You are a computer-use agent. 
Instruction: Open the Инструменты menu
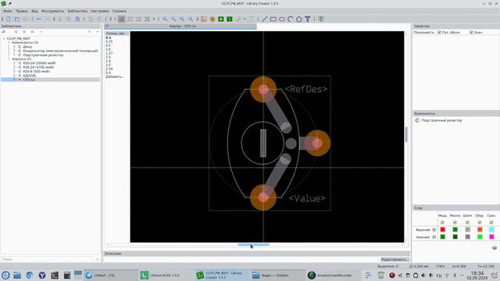pyautogui.click(x=52, y=11)
